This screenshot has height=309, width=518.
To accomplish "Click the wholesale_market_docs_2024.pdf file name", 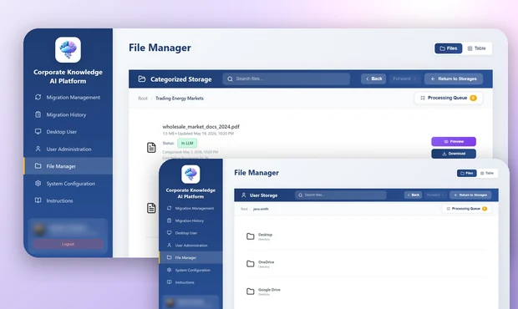I will click(201, 126).
